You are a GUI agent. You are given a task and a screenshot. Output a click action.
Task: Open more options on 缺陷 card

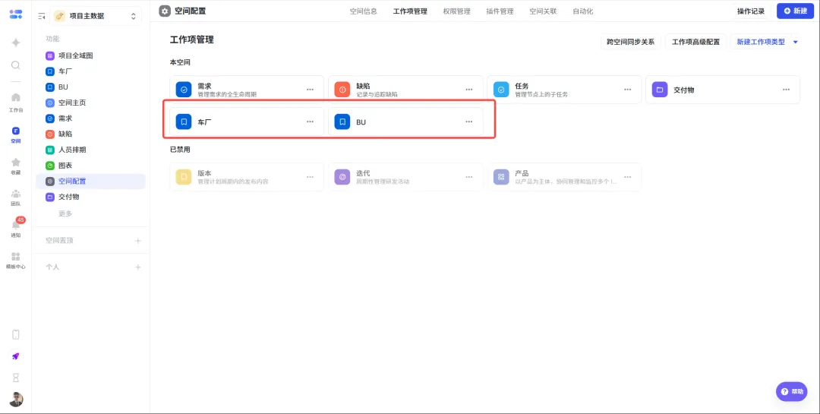(469, 90)
